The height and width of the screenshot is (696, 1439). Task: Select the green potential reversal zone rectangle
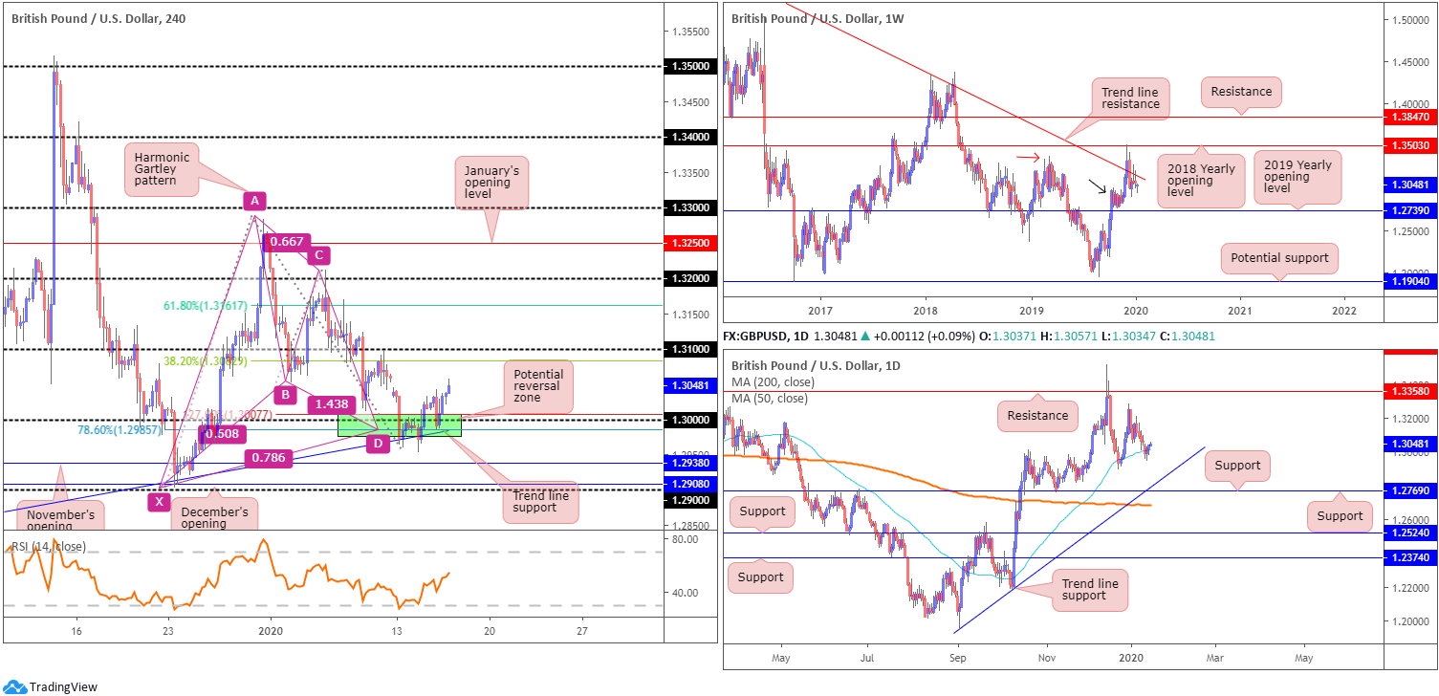coord(421,425)
